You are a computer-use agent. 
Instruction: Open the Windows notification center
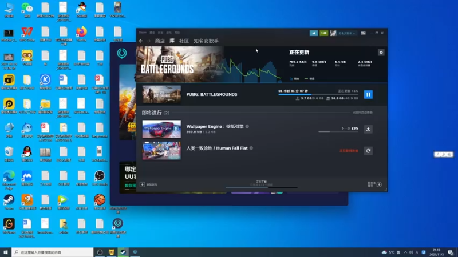point(451,252)
